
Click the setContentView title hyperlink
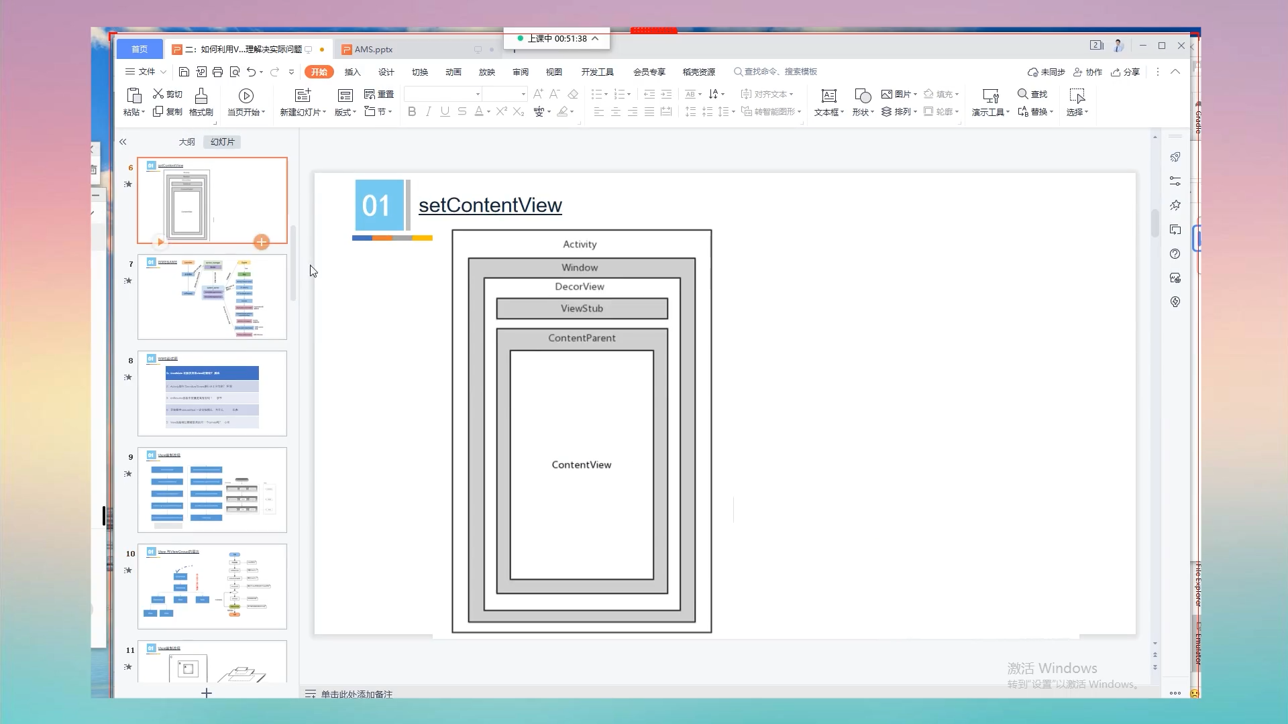point(490,205)
